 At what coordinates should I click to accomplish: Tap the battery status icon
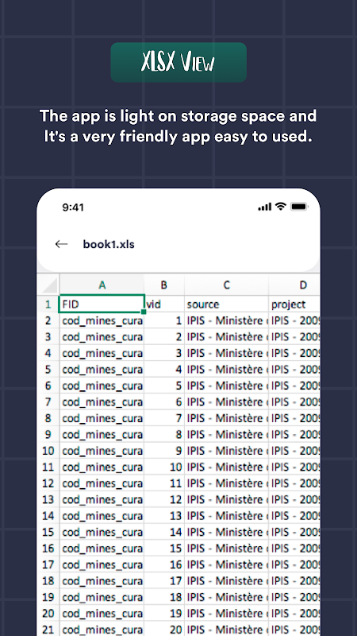[x=299, y=207]
